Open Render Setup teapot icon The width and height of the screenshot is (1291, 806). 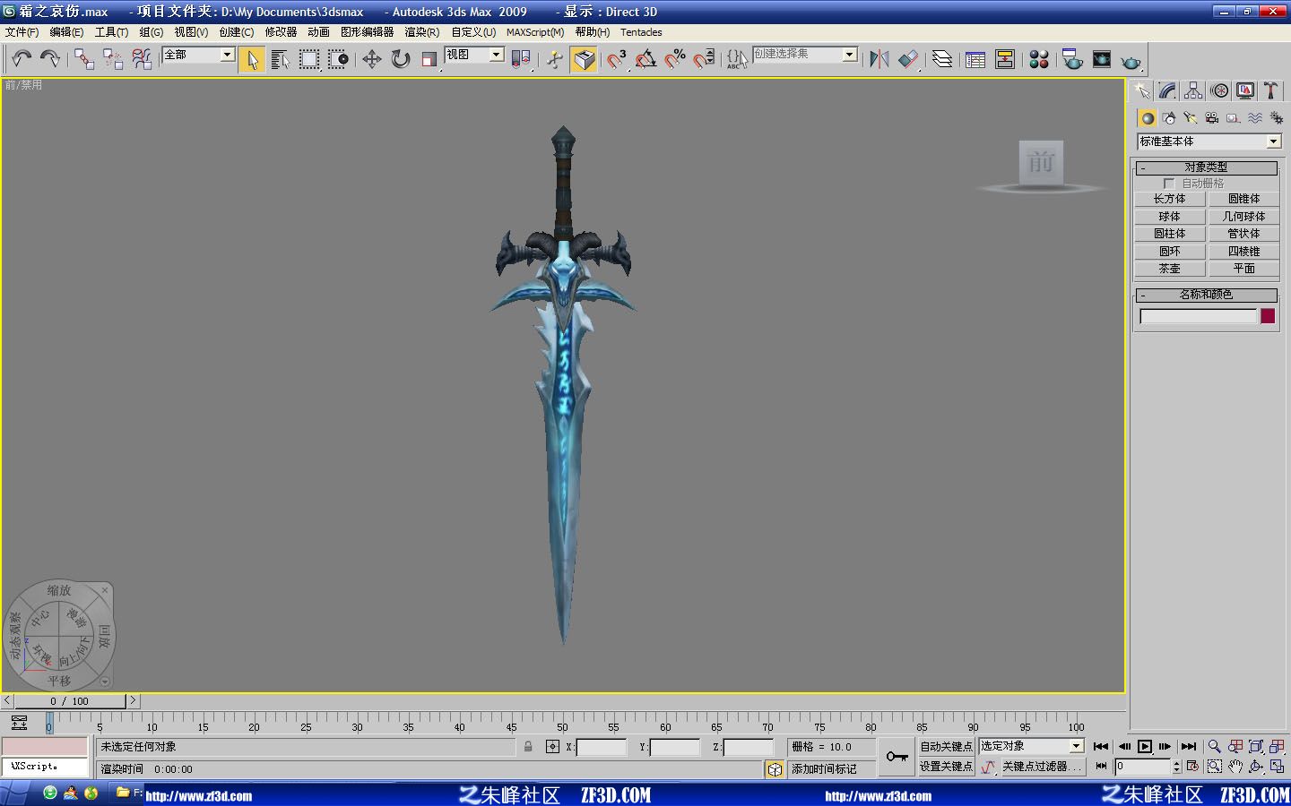pos(1072,59)
